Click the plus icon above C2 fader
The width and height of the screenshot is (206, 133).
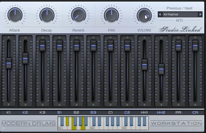(x=127, y=37)
